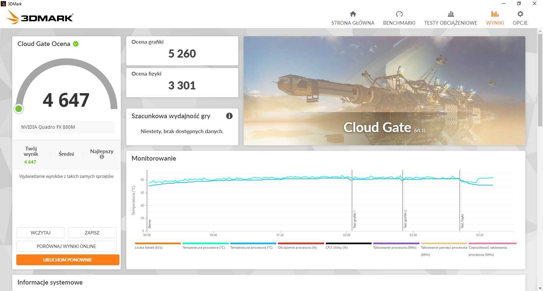Screen dimensions: 543x291
Task: Click the Monitorowanie heading
Action: tap(154, 158)
